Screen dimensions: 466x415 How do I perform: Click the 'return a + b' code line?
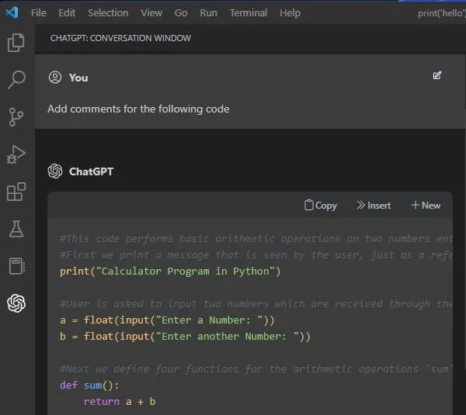click(120, 402)
